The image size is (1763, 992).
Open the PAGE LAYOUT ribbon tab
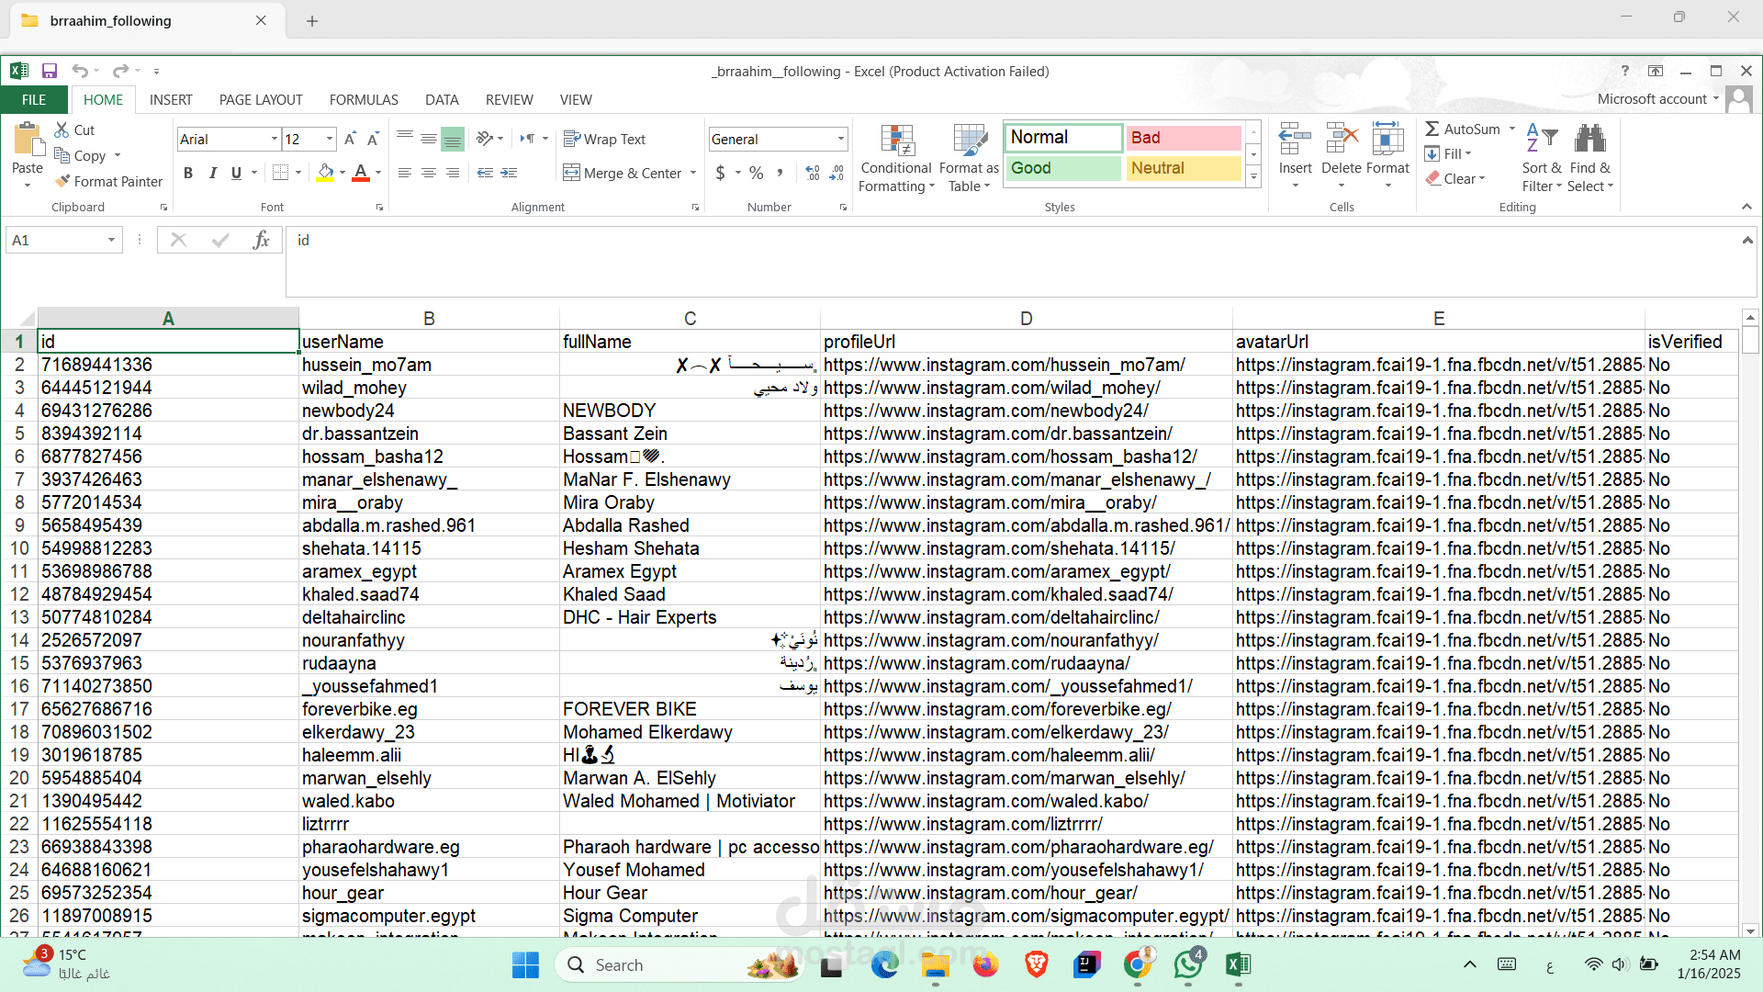tap(260, 100)
